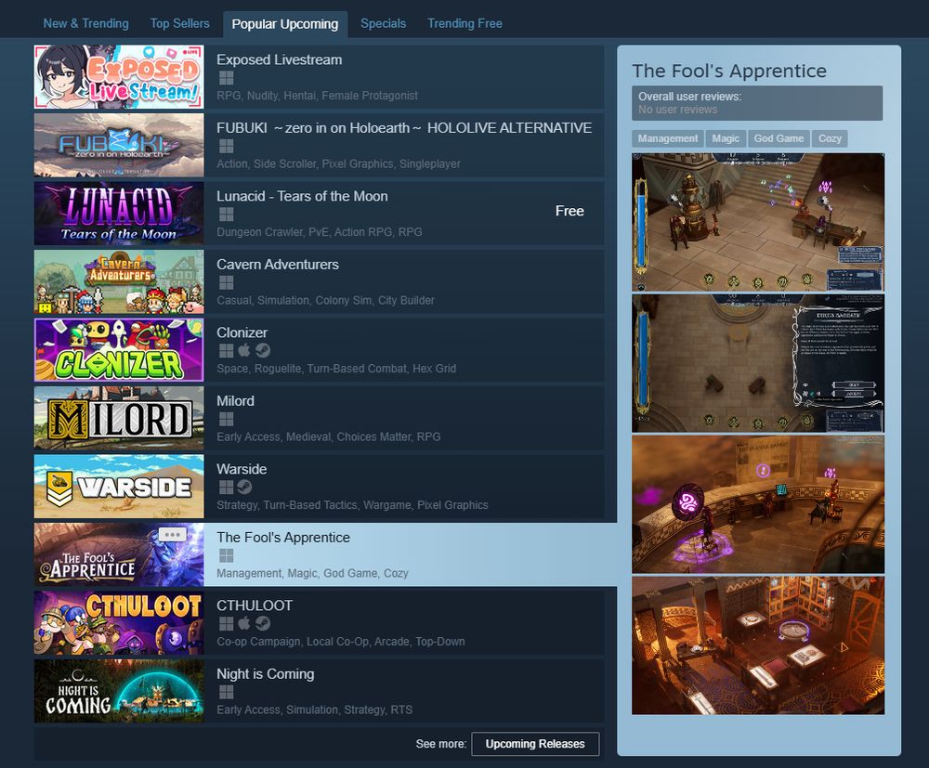
Task: Click the title text "Exposed Livestream"
Action: coord(279,59)
